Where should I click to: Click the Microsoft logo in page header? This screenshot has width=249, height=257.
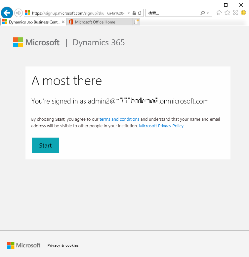36,42
